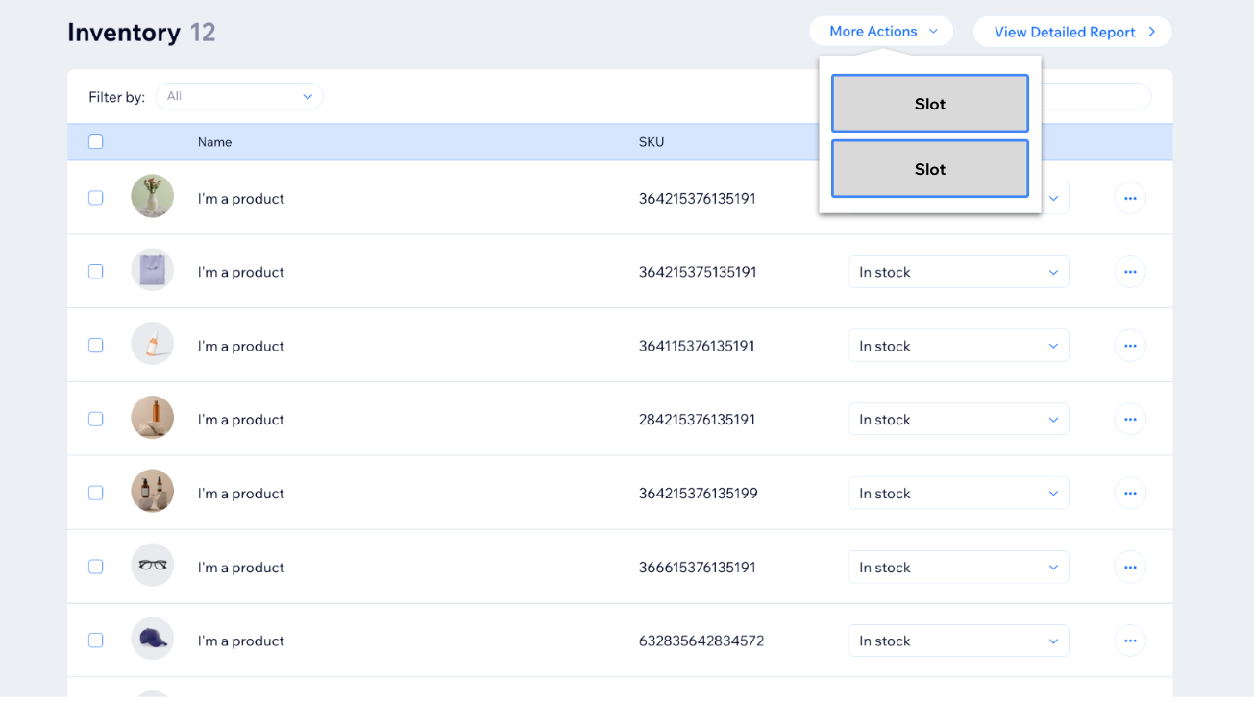Check the box for SKU 364215375135191
The height and width of the screenshot is (702, 1254).
point(96,272)
